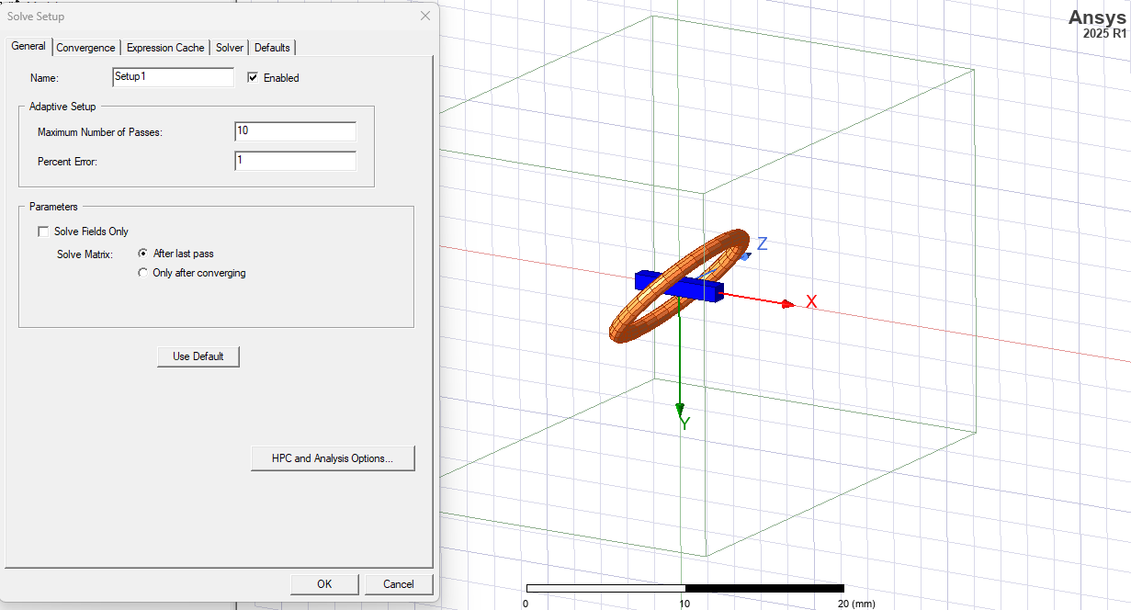Disable the Enabled checkbox for Setup1
1131x610 pixels.
point(253,77)
